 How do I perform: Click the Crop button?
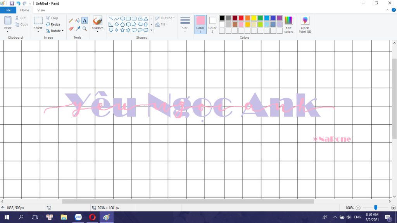click(52, 18)
